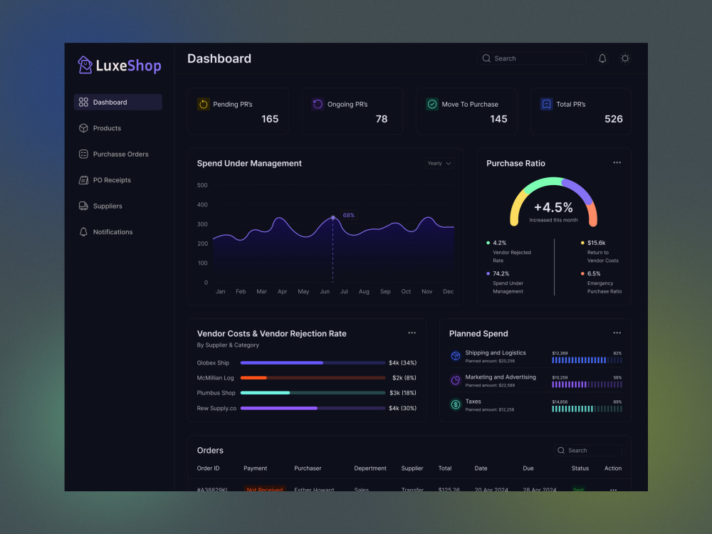Click the Taxes 69% segmented bar
This screenshot has height=534, width=712.
[587, 409]
